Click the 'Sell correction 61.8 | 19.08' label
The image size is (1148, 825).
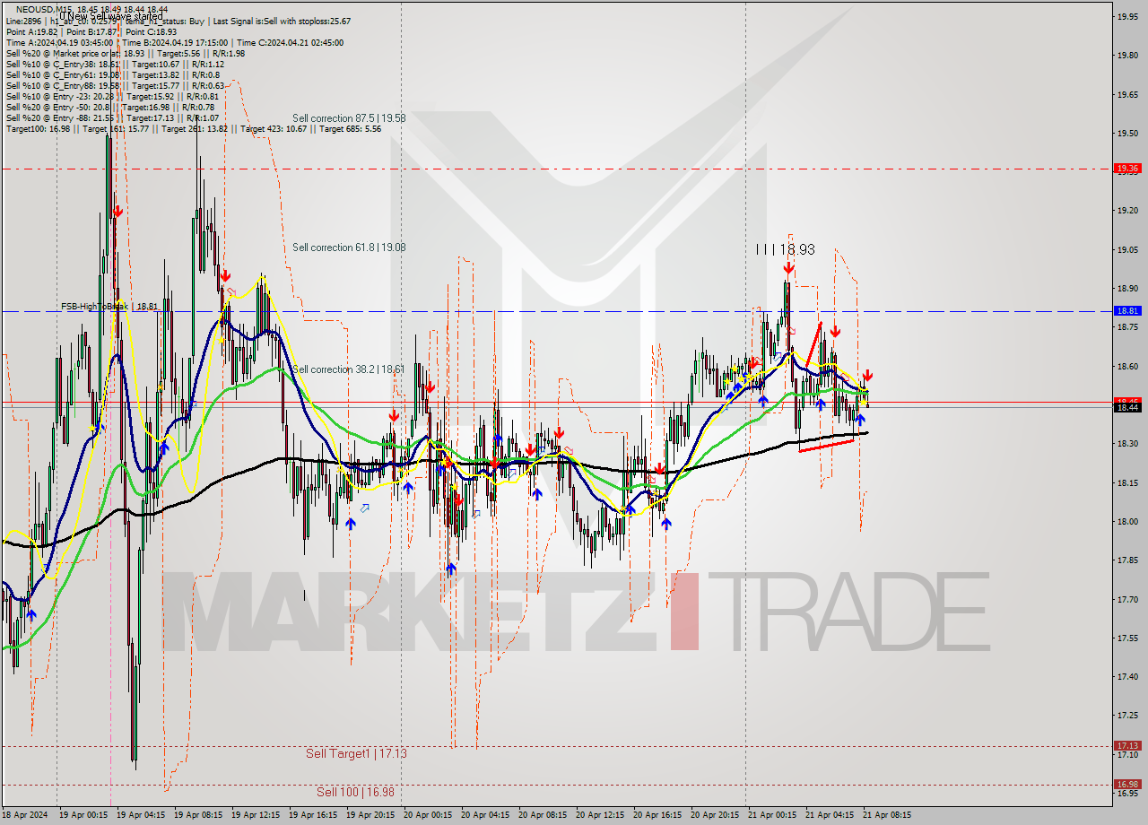point(349,247)
